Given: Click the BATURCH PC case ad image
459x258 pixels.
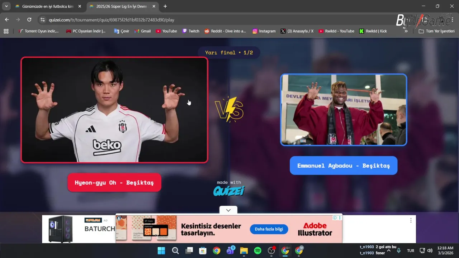Looking at the screenshot, I should [61, 229].
